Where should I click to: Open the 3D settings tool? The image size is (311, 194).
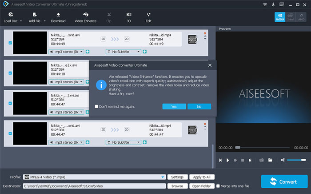click(x=129, y=17)
